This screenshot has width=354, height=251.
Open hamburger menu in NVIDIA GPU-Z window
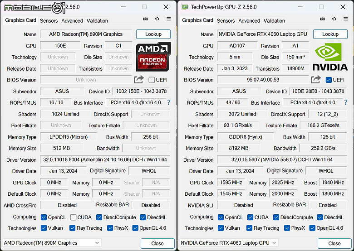345,19
